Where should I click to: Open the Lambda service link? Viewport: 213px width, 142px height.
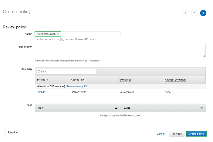pos(41,92)
